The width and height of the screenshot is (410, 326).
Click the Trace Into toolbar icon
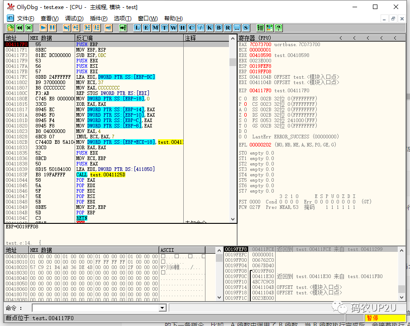(88, 28)
